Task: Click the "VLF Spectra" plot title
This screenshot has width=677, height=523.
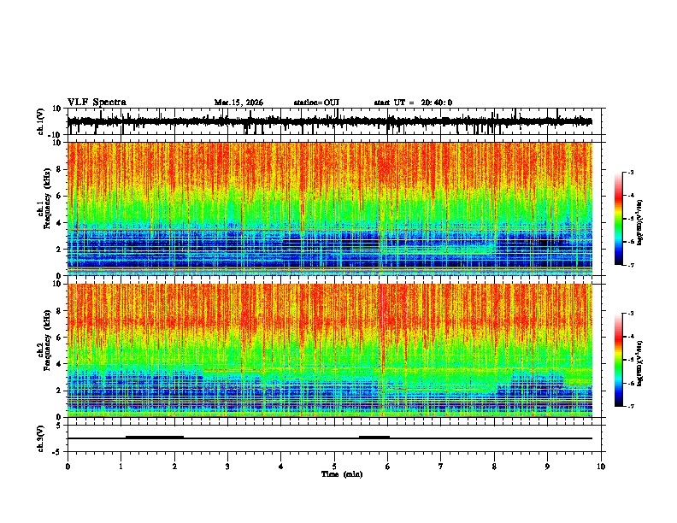Action: (97, 103)
